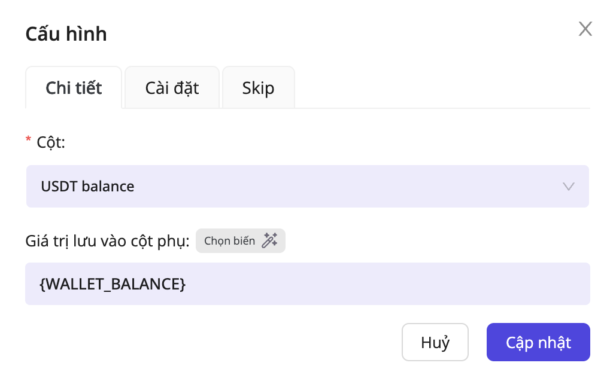Click the Giá trị lưu vào cột phụ label

click(x=107, y=241)
